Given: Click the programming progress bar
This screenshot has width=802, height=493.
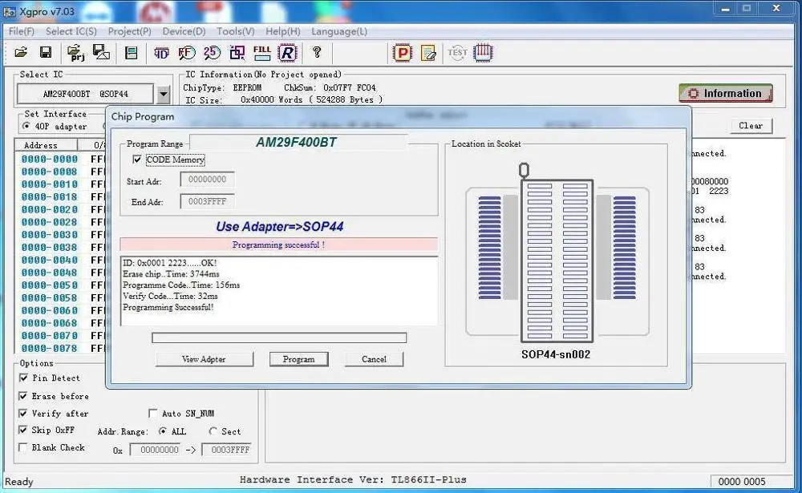Looking at the screenshot, I should point(279,337).
